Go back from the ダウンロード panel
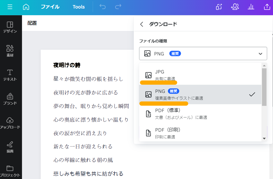This screenshot has height=179, width=273. point(142,24)
